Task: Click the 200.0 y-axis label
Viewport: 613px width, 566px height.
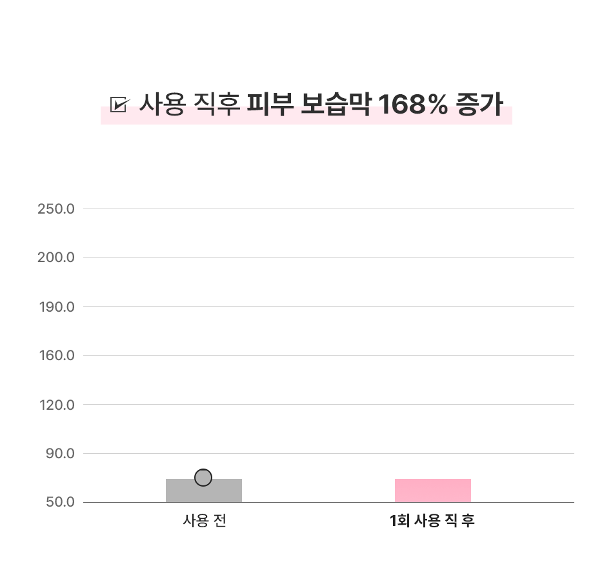Action: 56,258
